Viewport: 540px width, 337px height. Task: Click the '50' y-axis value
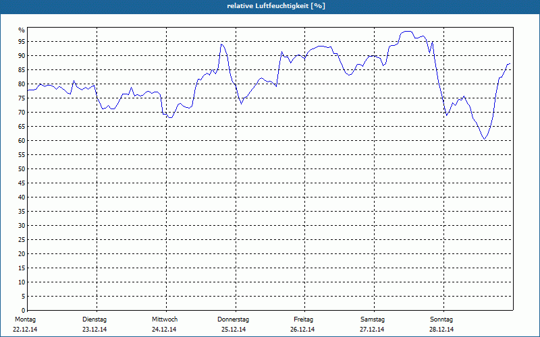22,169
